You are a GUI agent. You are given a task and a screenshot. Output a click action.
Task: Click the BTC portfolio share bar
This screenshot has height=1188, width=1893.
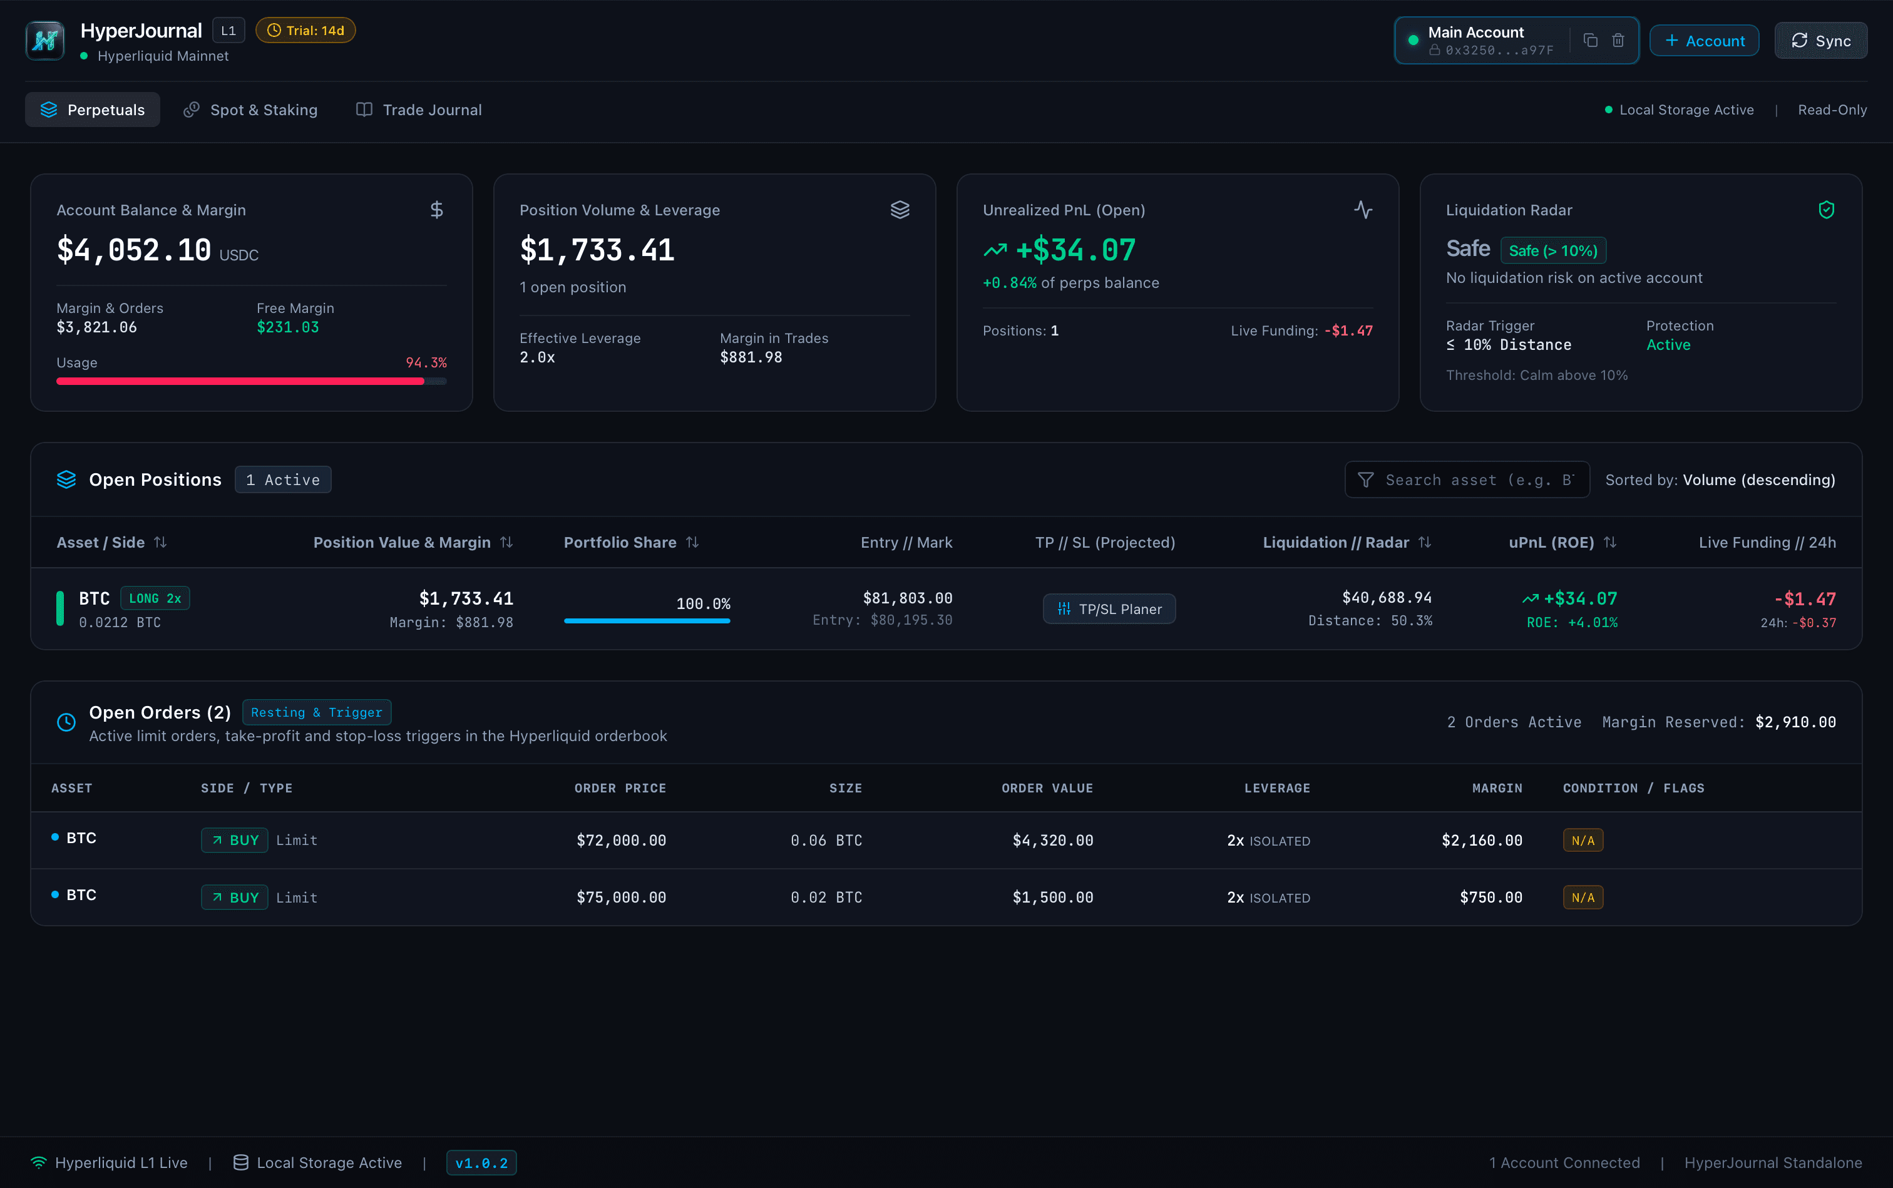pos(647,621)
